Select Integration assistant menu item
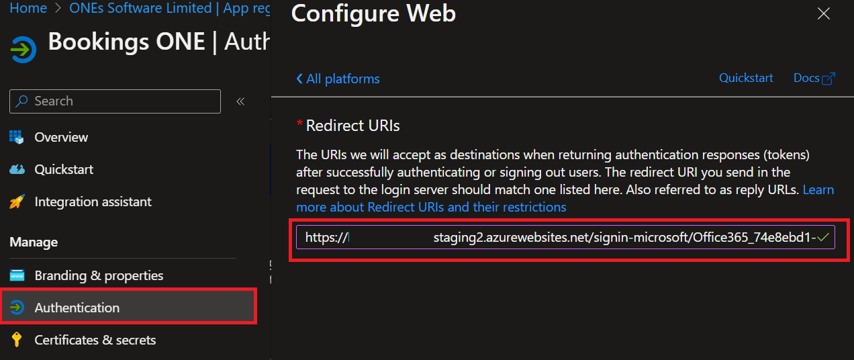Screen dimensions: 854x360 pyautogui.click(x=93, y=201)
